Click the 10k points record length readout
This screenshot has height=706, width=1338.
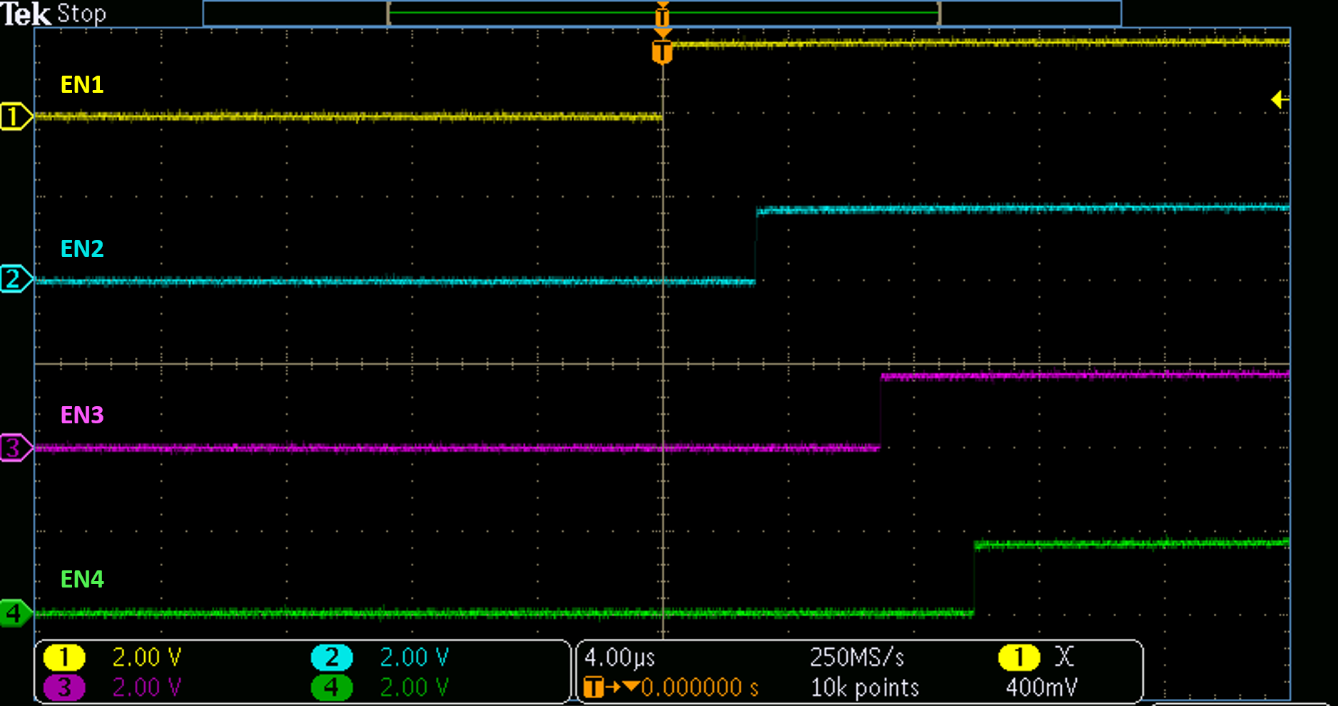coord(865,687)
